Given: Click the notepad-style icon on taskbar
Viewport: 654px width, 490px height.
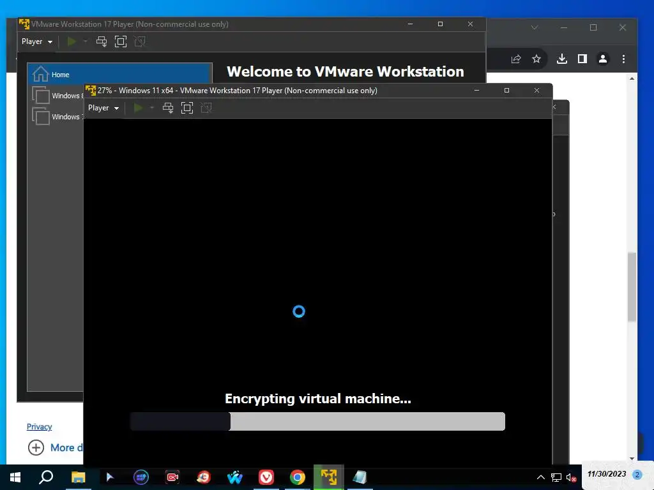Looking at the screenshot, I should point(360,477).
